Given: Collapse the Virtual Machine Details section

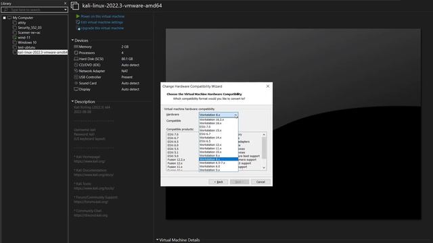Looking at the screenshot, I should pyautogui.click(x=158, y=240).
